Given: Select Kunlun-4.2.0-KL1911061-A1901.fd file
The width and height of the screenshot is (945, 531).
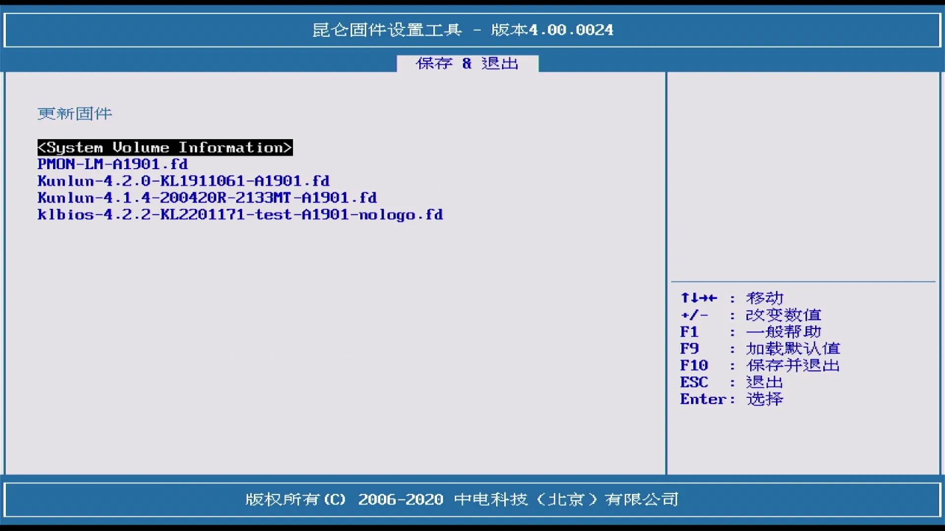Looking at the screenshot, I should point(183,181).
